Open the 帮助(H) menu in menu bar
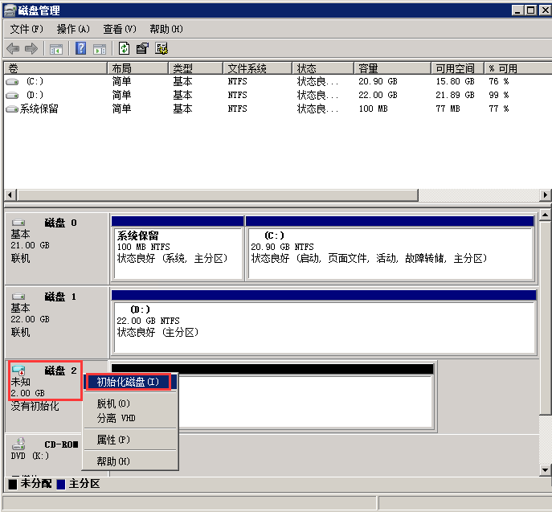 (166, 29)
